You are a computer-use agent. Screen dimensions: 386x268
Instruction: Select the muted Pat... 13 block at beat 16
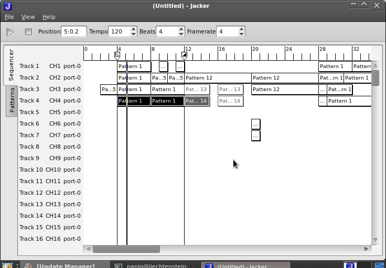click(x=230, y=90)
